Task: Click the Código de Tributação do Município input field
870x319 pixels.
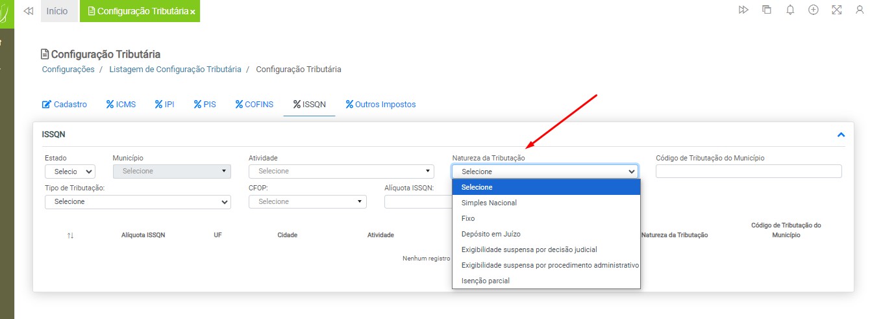Action: pos(748,172)
